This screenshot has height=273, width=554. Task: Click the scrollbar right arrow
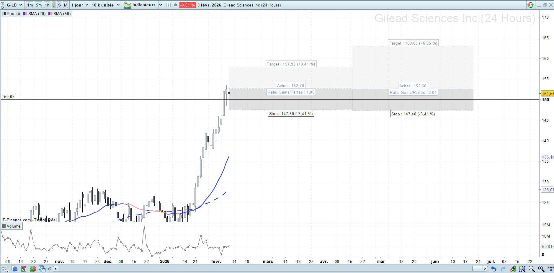[x=485, y=269]
